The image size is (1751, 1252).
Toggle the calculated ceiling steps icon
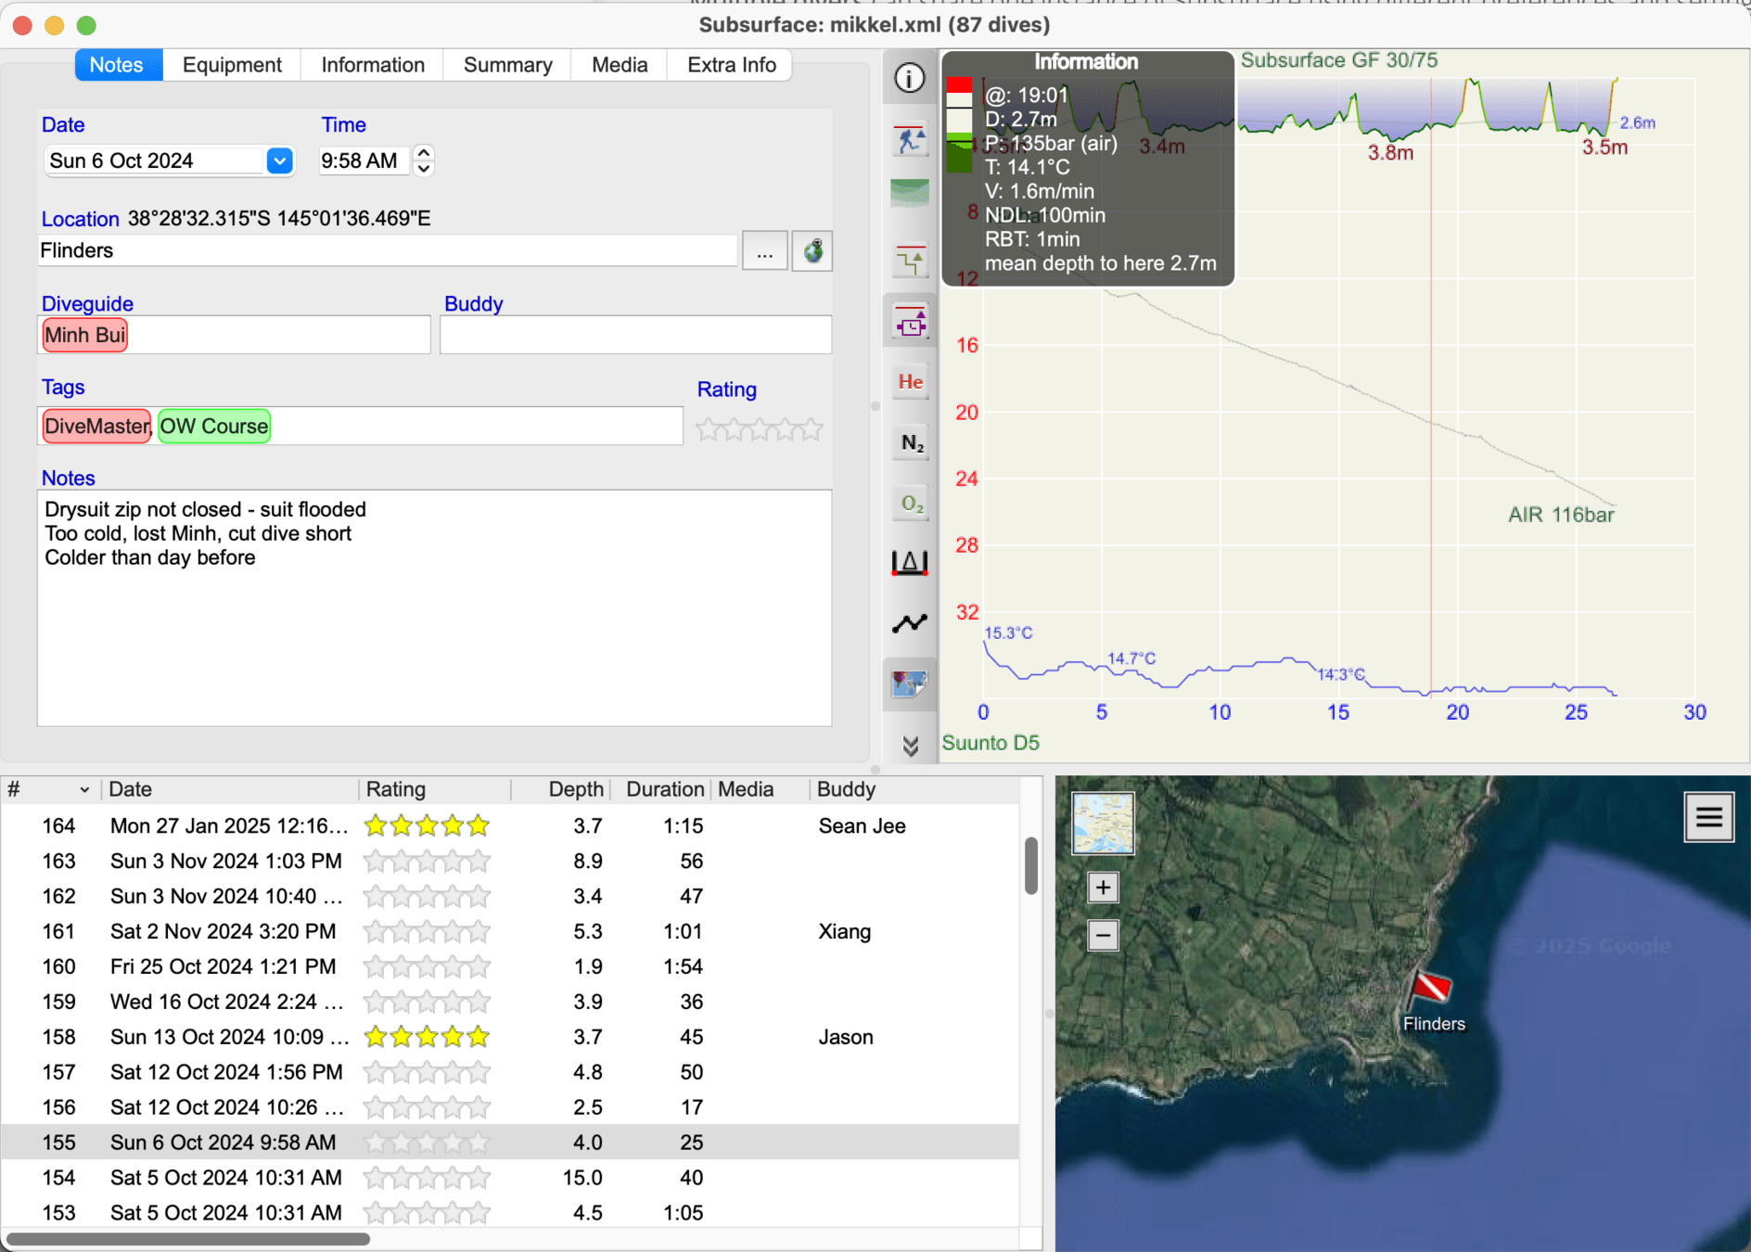(910, 260)
